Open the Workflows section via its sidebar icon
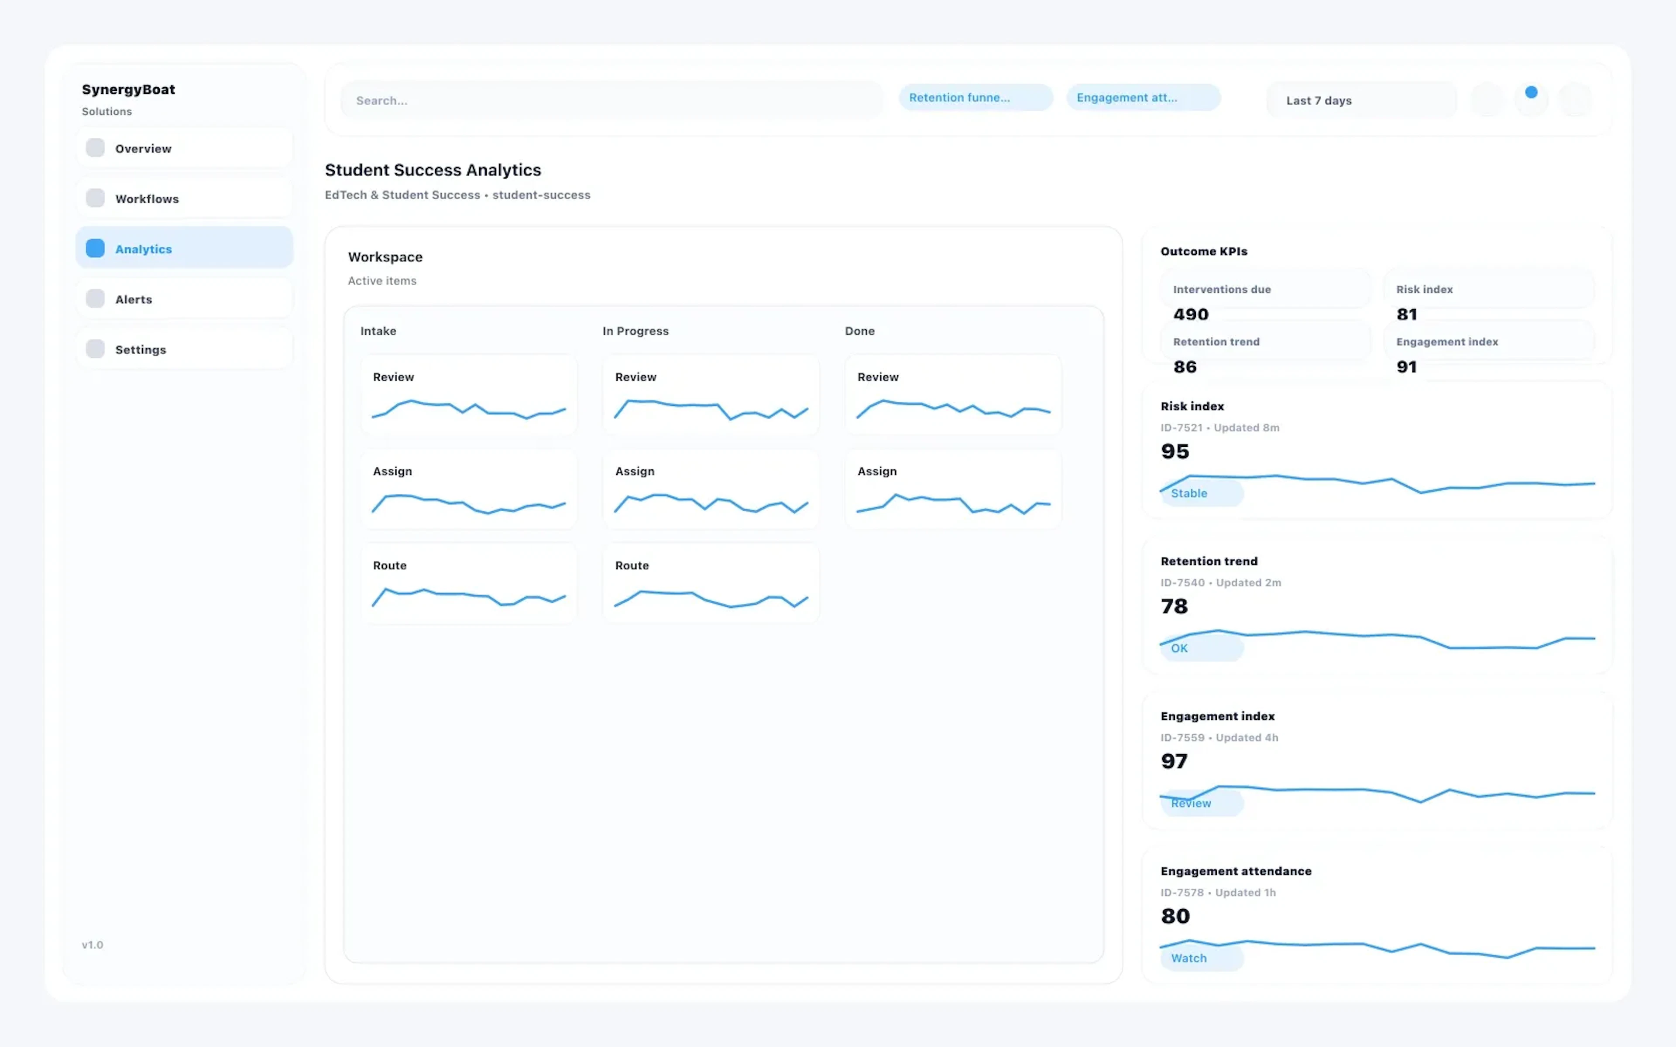1676x1047 pixels. (x=95, y=198)
